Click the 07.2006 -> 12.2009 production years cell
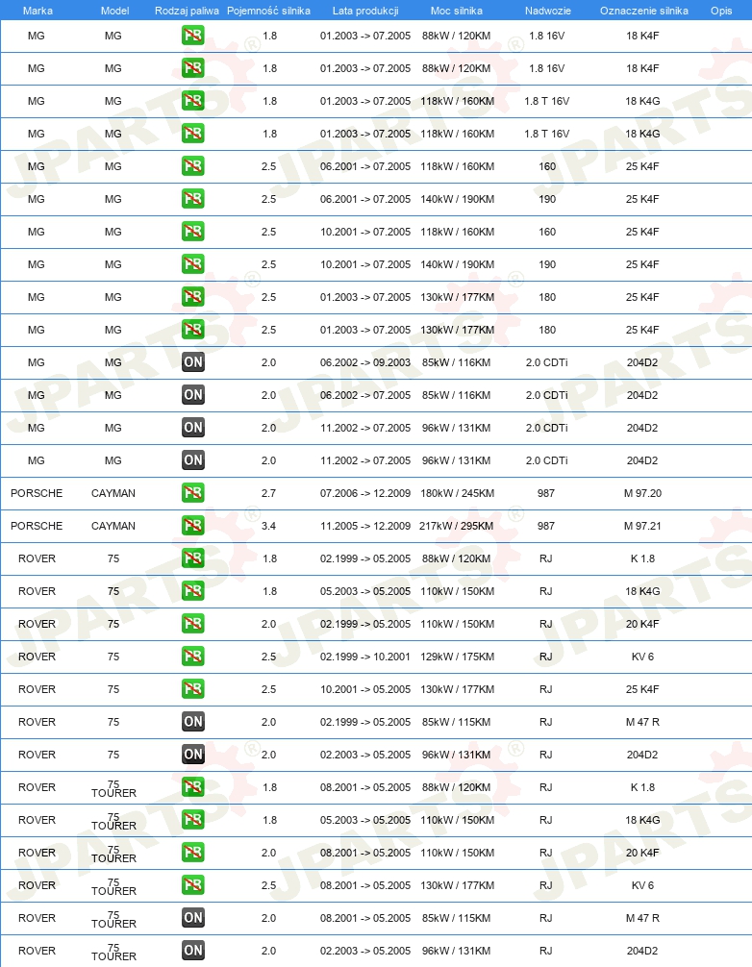This screenshot has width=752, height=967. click(365, 493)
